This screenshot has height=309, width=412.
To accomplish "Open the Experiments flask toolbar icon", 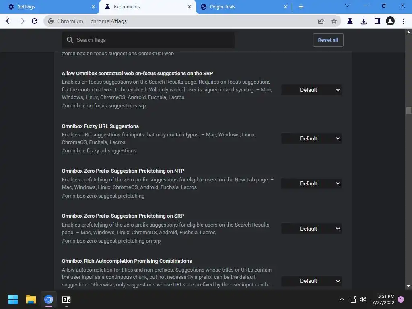I will pyautogui.click(x=350, y=21).
